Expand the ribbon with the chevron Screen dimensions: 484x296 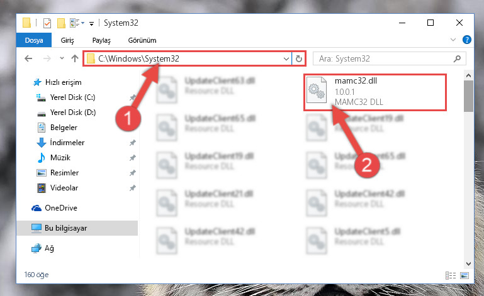click(x=453, y=40)
